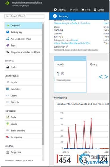Open Activity log menu item
Image resolution: width=110 pixels, height=167 pixels.
[23, 32]
